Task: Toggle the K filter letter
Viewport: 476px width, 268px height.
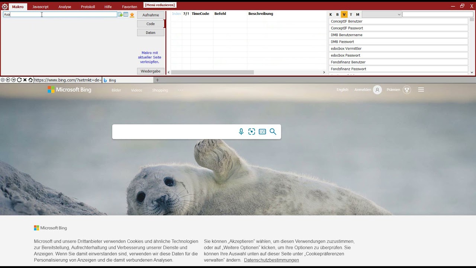Action: (x=331, y=15)
